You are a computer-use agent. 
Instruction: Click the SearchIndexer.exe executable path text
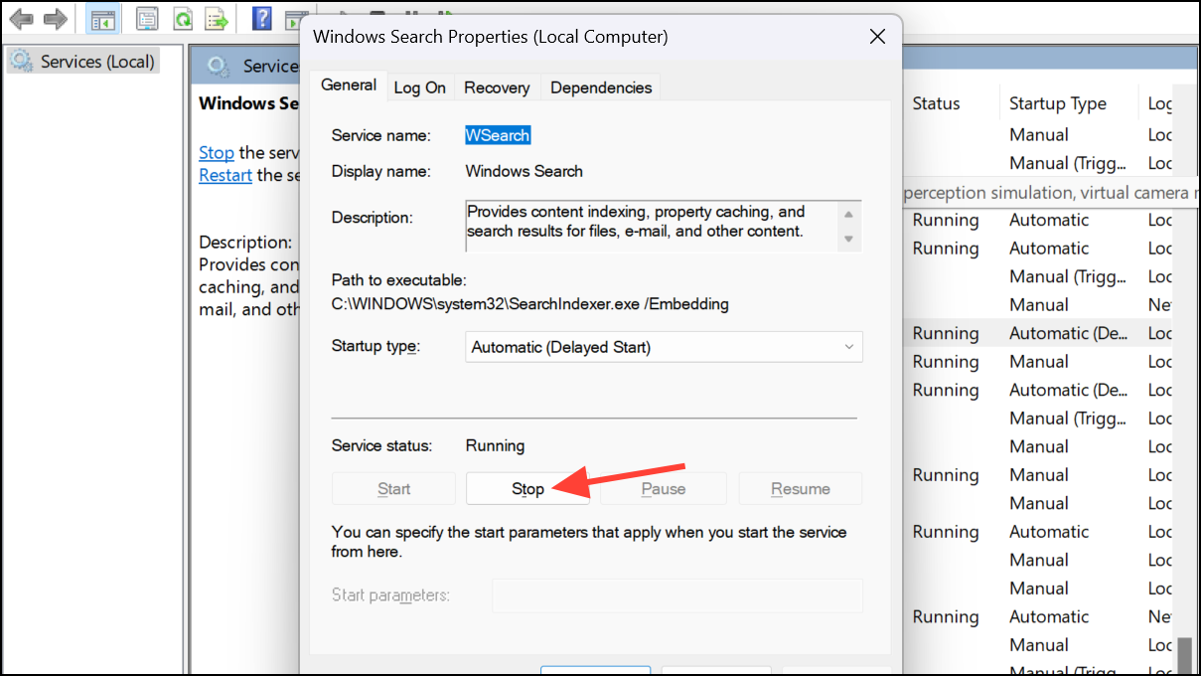530,304
